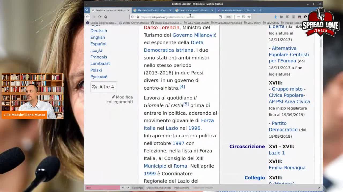Open the Governo Milanović link
343x192 pixels.
pos(194,35)
